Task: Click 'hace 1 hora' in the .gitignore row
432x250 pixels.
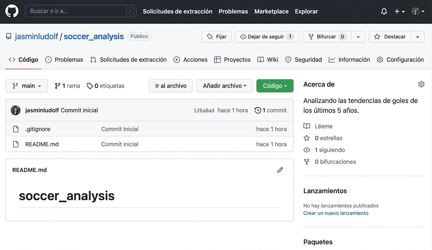Action: click(x=271, y=129)
